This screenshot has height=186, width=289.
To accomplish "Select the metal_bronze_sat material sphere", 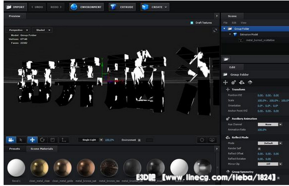I will point(86,168).
